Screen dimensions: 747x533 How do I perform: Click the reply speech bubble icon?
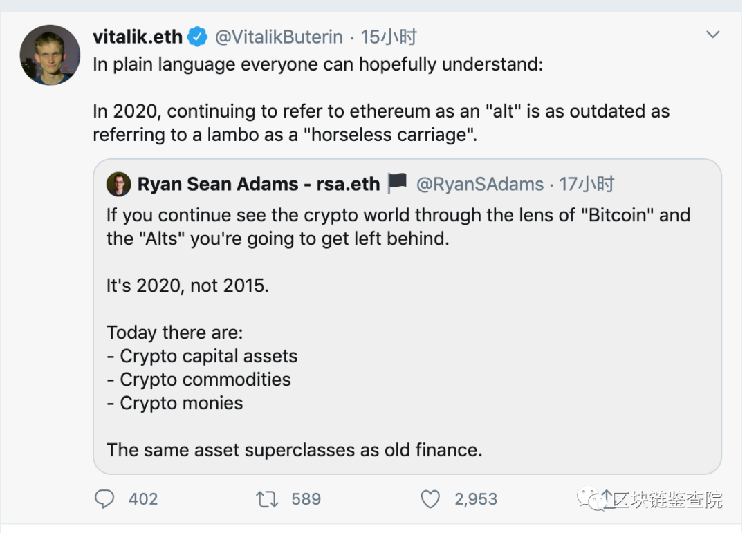point(104,498)
